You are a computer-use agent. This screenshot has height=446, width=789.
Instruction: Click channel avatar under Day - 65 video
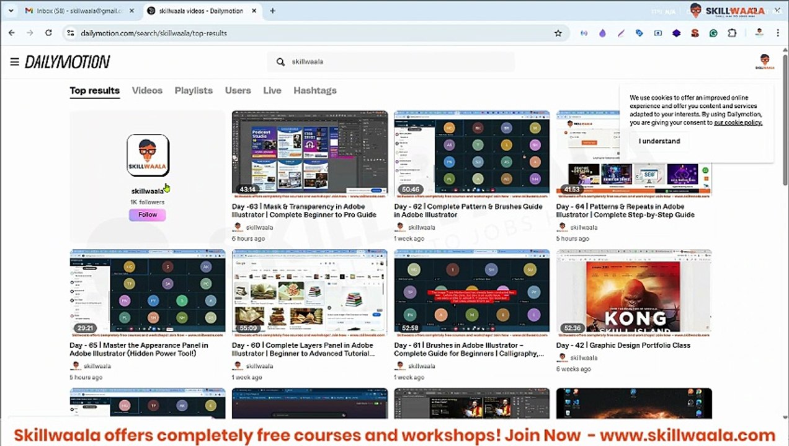click(75, 366)
